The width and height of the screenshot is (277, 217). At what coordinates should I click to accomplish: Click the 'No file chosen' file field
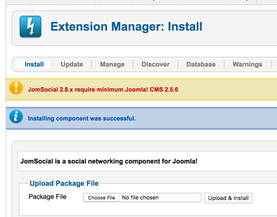142,197
